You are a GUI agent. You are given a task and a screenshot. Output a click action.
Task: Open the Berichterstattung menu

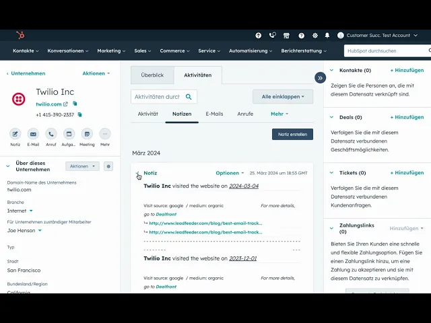coord(304,51)
